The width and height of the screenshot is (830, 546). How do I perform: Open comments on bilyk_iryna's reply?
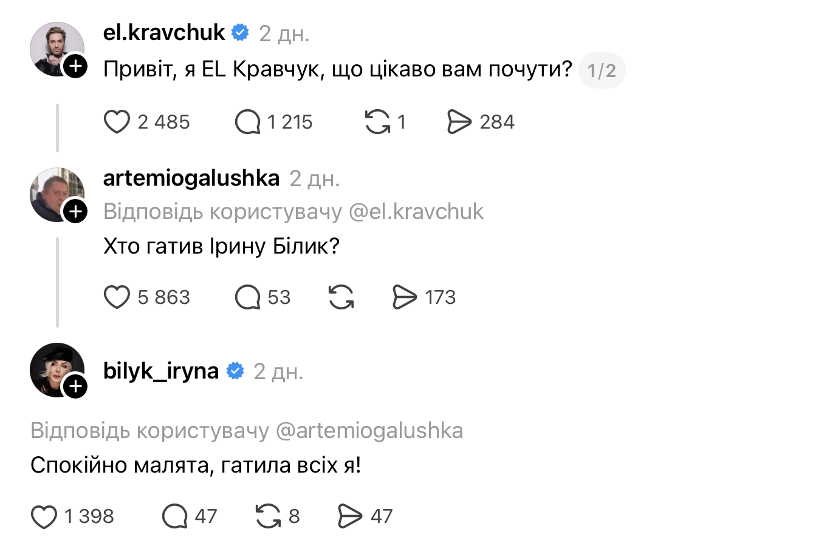click(x=174, y=517)
